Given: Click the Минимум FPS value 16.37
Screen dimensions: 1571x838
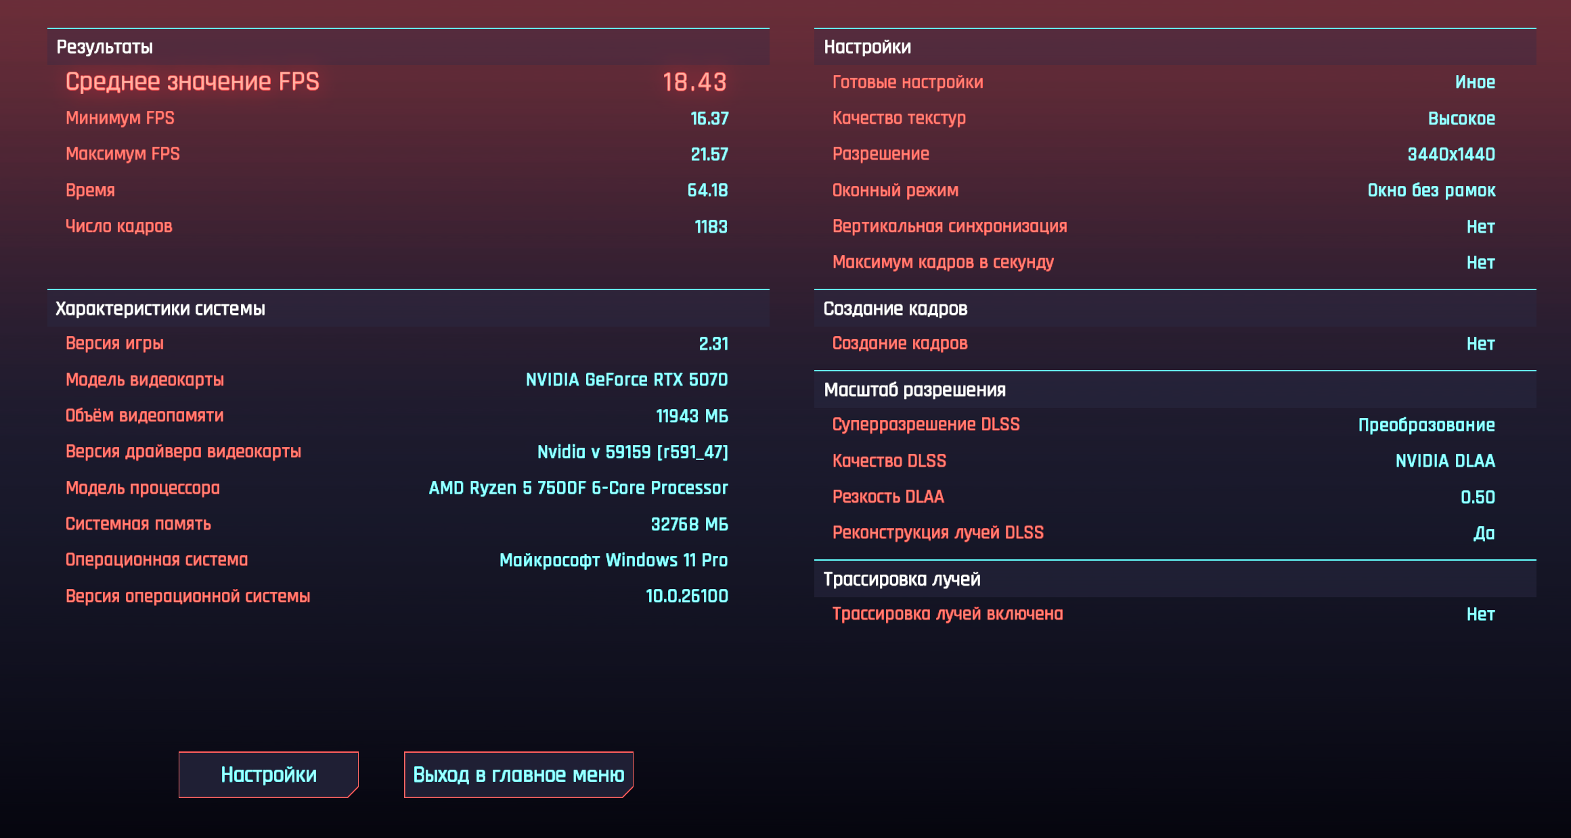Looking at the screenshot, I should pos(709,118).
